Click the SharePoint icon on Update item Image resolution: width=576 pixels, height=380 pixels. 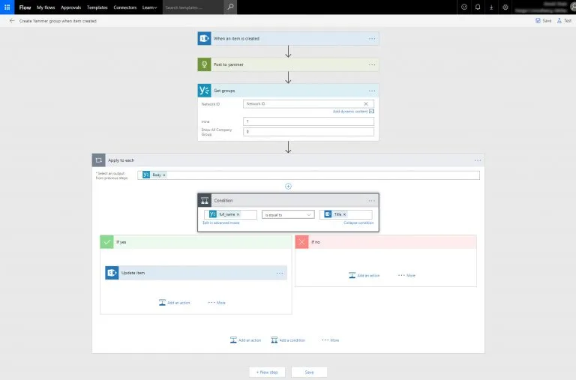(112, 273)
